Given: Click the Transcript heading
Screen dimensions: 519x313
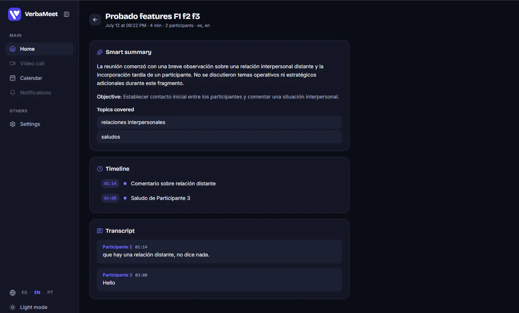Looking at the screenshot, I should tap(120, 231).
